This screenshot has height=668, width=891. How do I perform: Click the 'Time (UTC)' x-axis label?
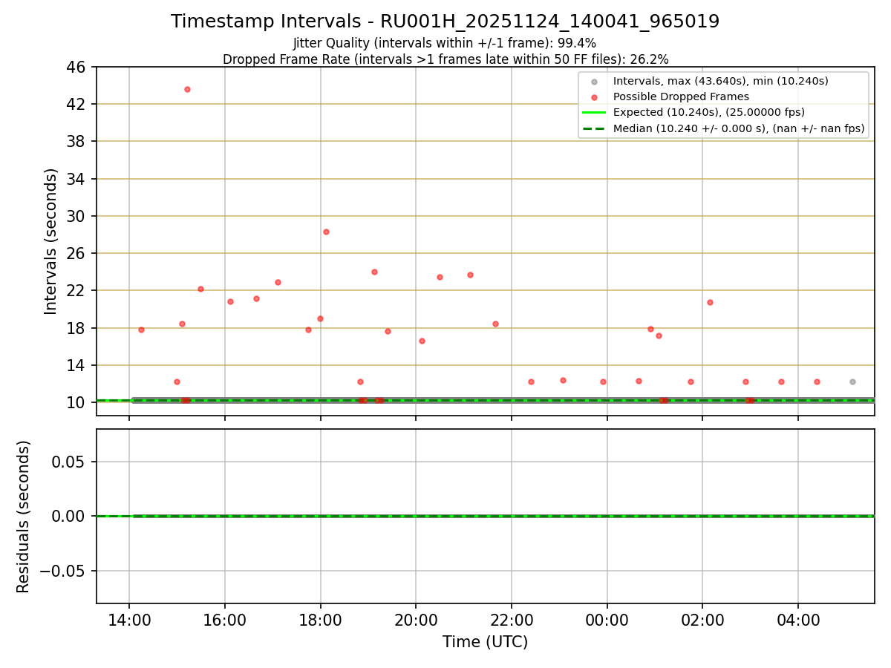(x=485, y=642)
